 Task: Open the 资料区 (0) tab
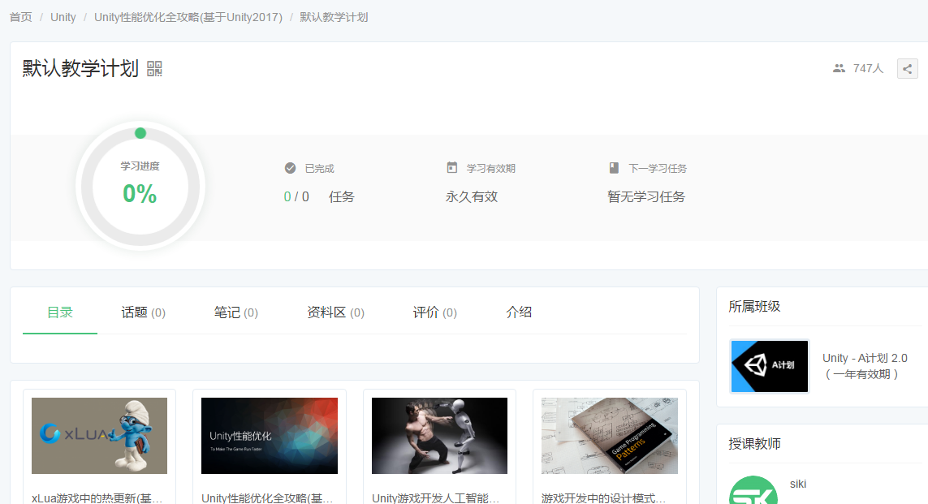coord(335,312)
